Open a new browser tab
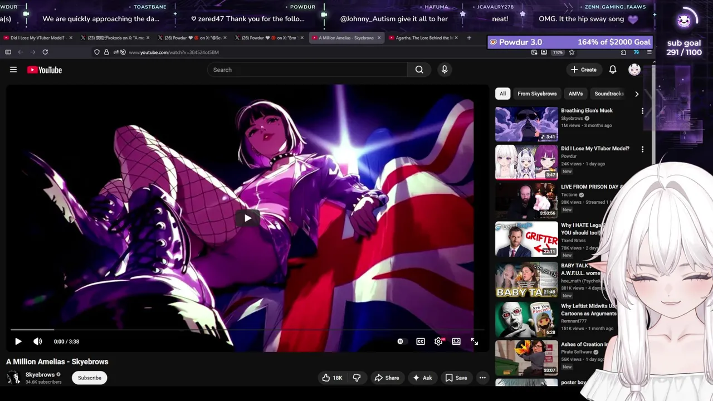Screen dimensions: 713x401 coord(469,38)
